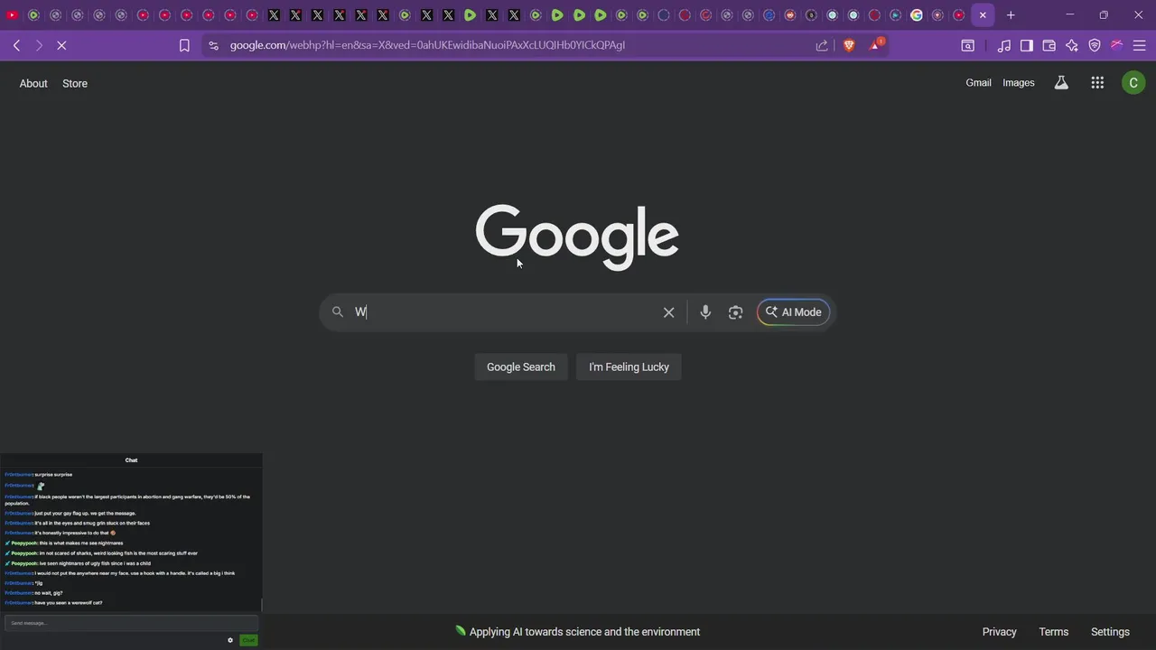Screen dimensions: 1156x650
Task: Focus the Google search text field
Action: 506,312
